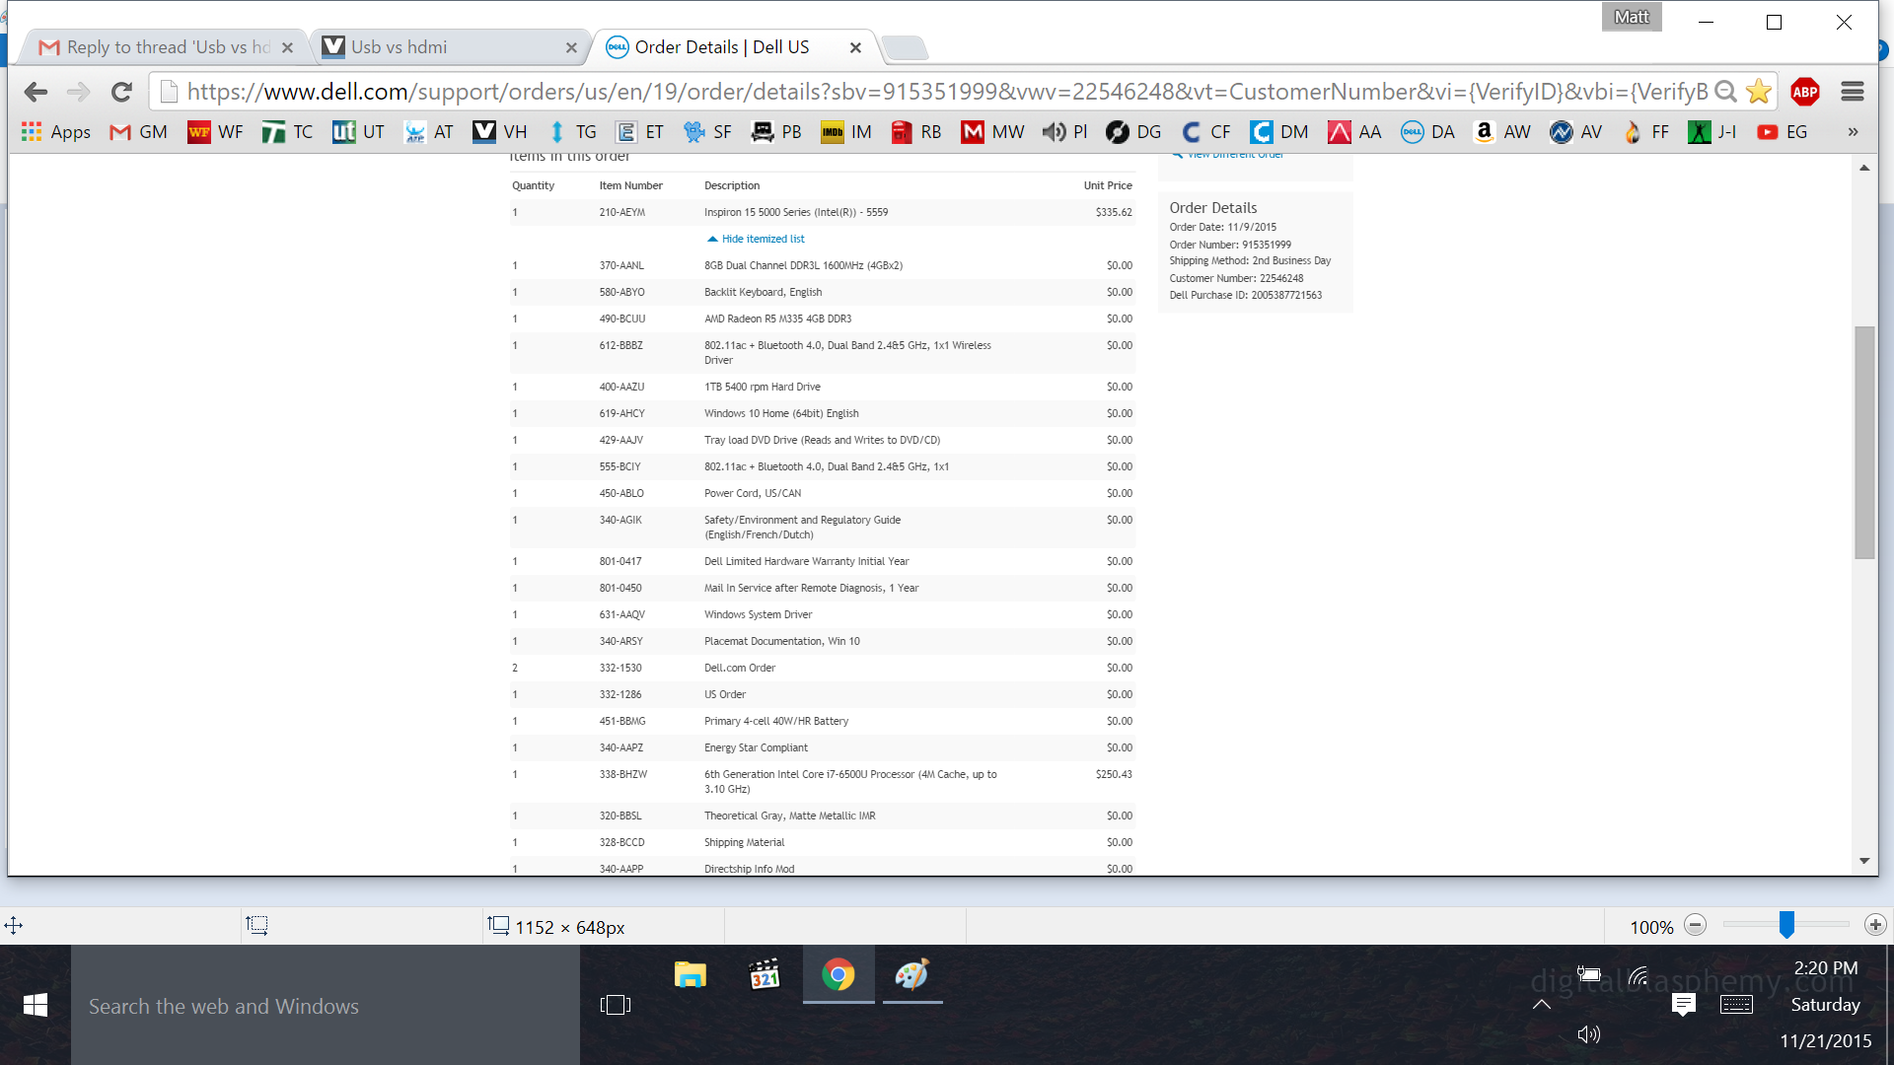Click the page scrollbar down arrow
The width and height of the screenshot is (1894, 1065).
point(1864,861)
